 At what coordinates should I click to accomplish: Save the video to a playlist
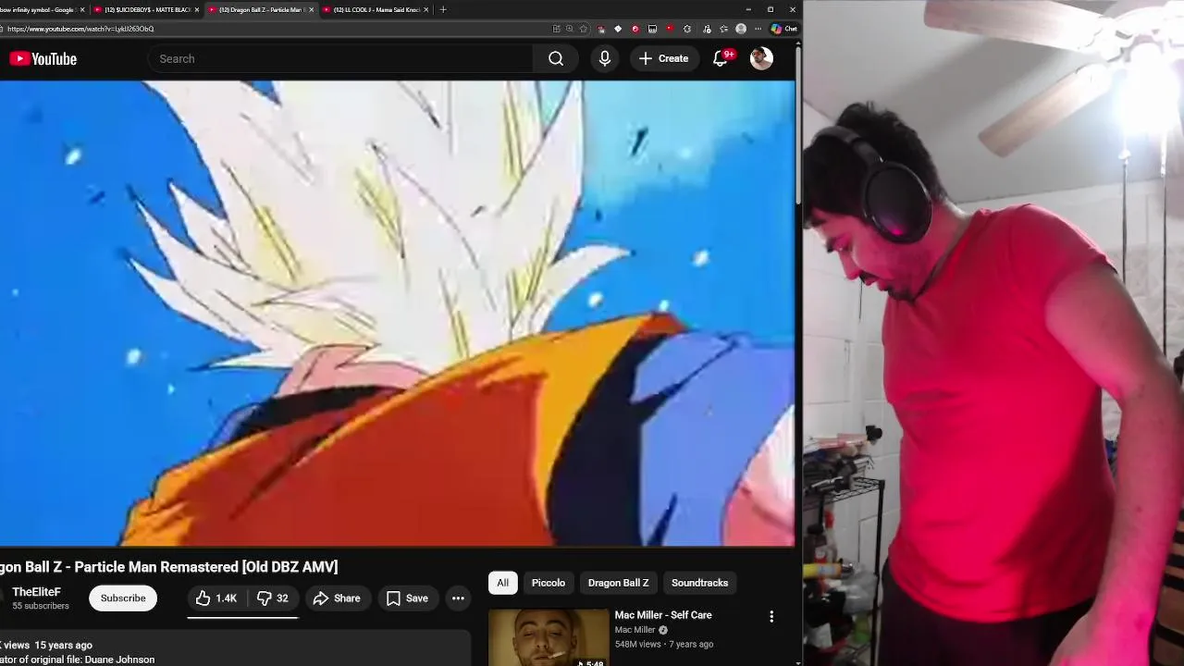click(x=407, y=598)
